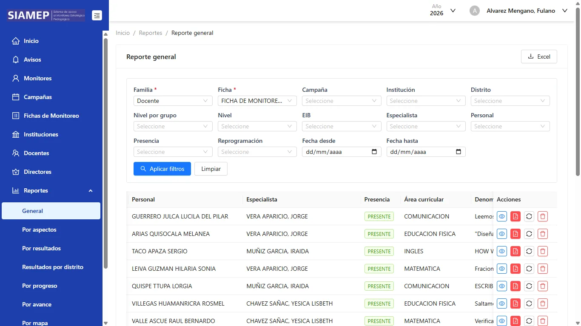Open the Institución dropdown
This screenshot has height=326, width=581.
pyautogui.click(x=426, y=101)
